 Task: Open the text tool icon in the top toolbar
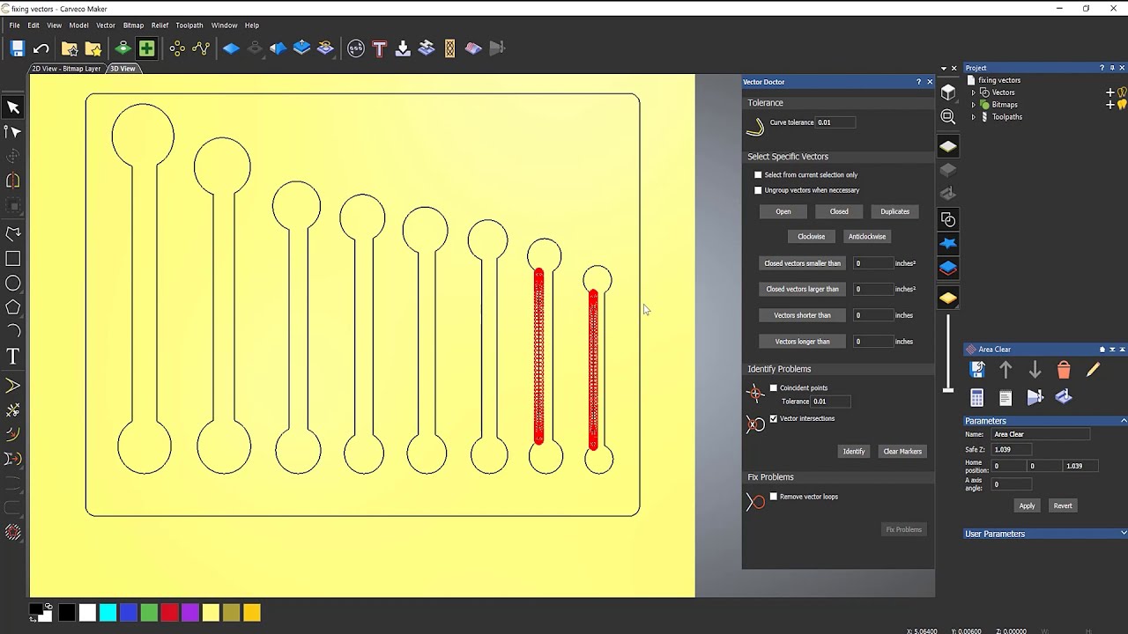pyautogui.click(x=379, y=48)
